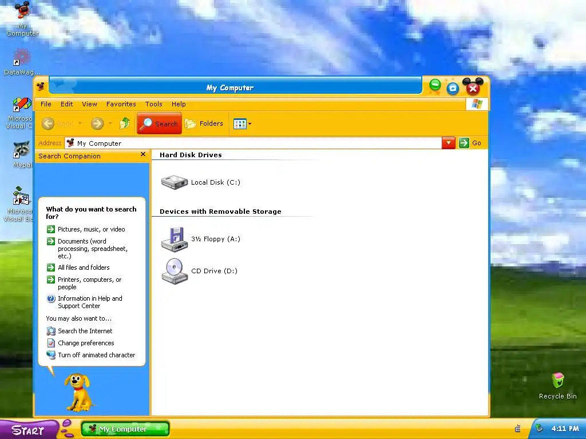Toggle the Folders pane button
Screen dimensions: 586x439
coord(204,123)
